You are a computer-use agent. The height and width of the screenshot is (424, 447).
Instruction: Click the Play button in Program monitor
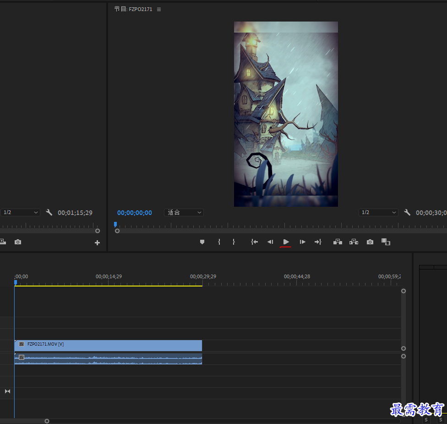pos(286,242)
